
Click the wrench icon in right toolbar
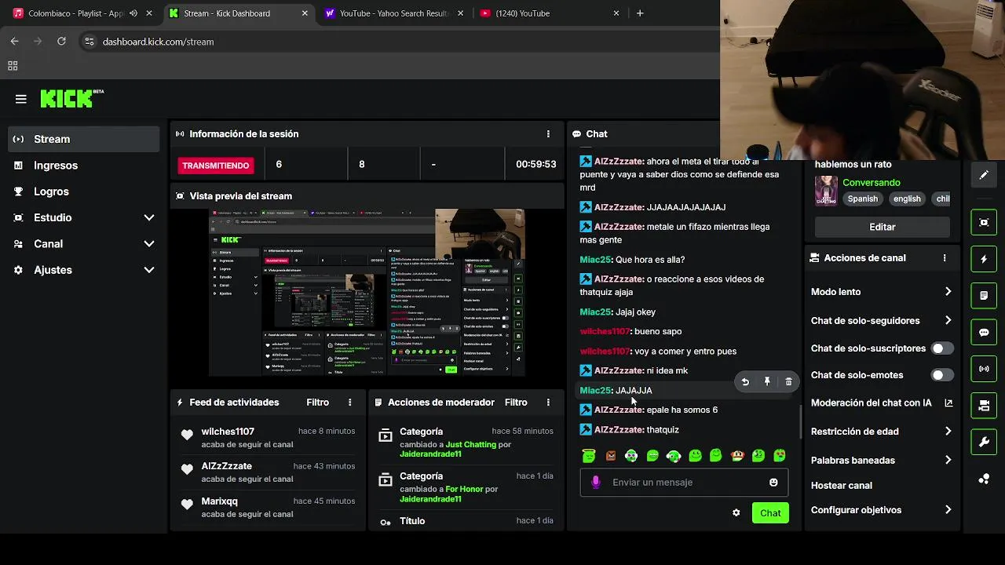(984, 443)
